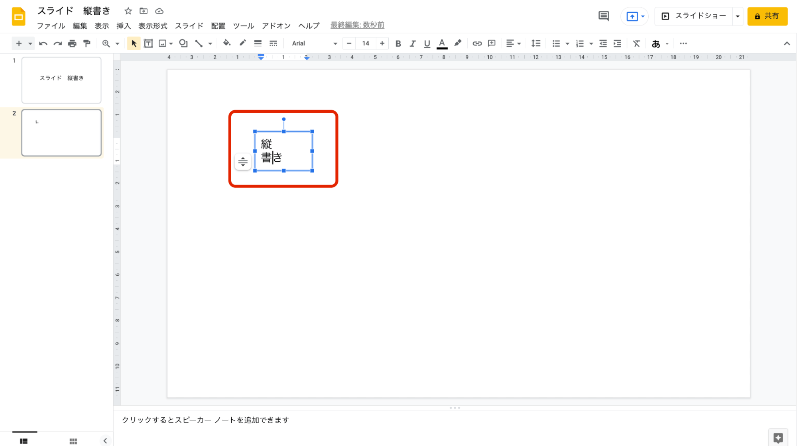
Task: Switch to grid view
Action: click(x=73, y=441)
